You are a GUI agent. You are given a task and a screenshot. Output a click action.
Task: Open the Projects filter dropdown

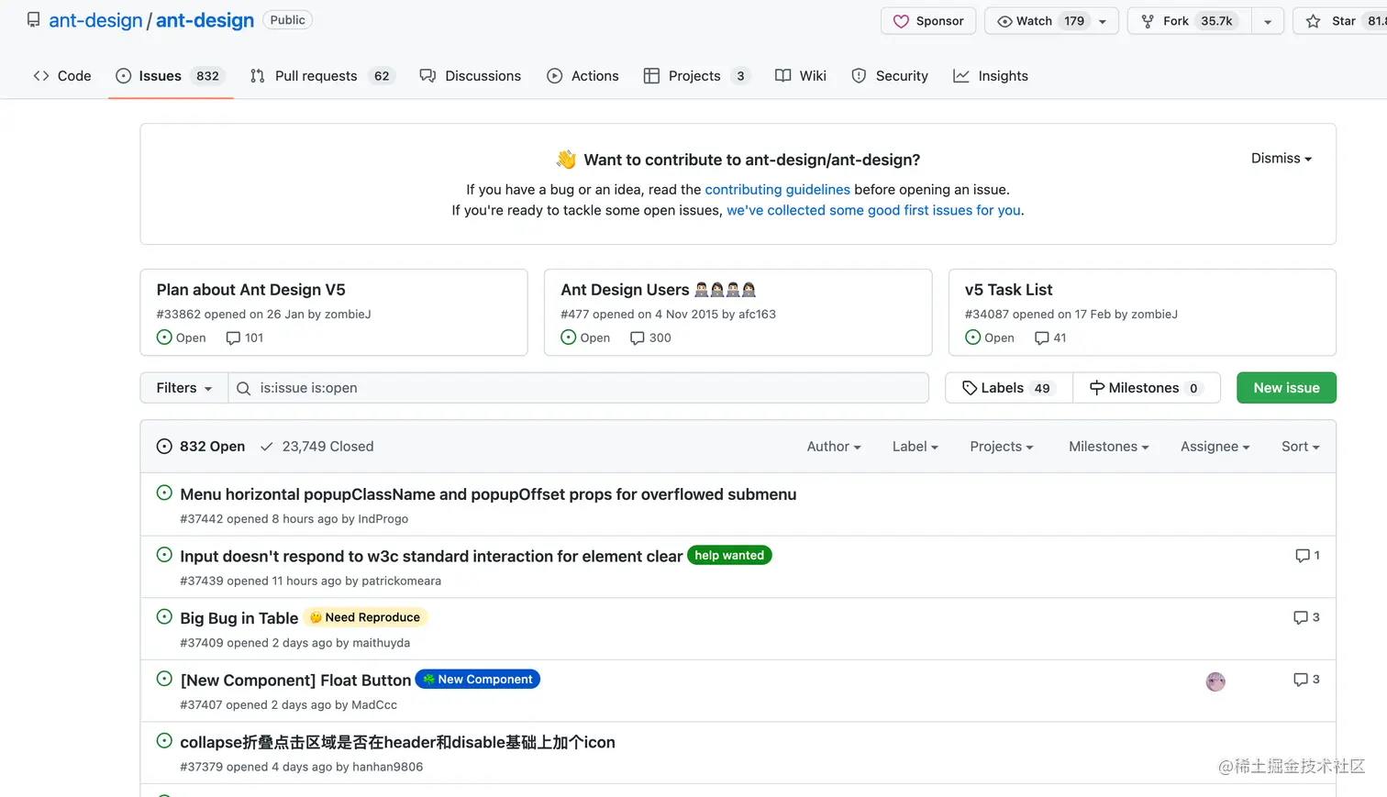click(x=1002, y=447)
